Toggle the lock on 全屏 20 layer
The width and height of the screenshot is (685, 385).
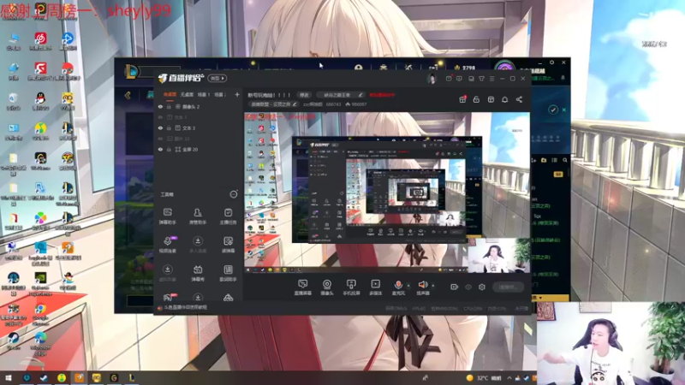(x=169, y=149)
